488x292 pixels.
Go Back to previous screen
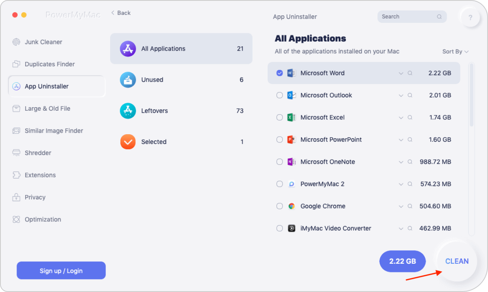click(x=120, y=13)
